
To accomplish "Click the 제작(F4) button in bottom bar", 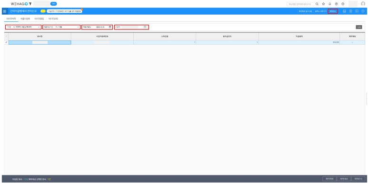I will pos(358,179).
